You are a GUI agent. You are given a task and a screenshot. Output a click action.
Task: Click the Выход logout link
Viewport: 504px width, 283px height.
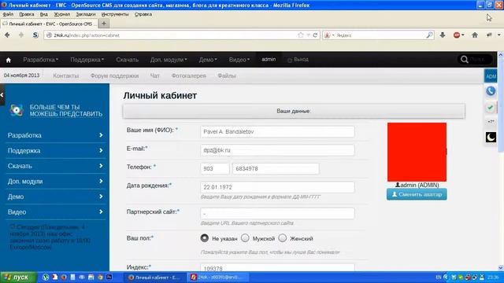pyautogui.click(x=298, y=60)
